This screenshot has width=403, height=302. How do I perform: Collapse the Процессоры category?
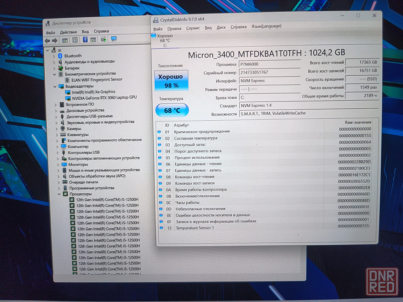tap(59, 194)
